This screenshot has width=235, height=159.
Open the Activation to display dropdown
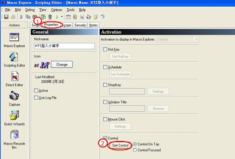point(178,39)
